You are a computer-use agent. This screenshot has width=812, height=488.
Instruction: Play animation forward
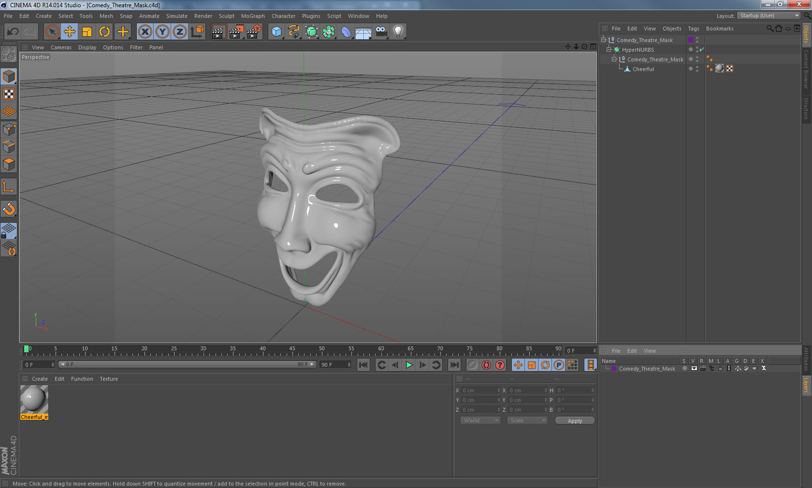point(409,365)
